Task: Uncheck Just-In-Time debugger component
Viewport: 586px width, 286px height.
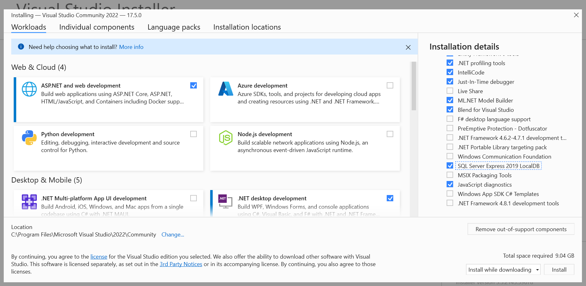Action: click(450, 81)
